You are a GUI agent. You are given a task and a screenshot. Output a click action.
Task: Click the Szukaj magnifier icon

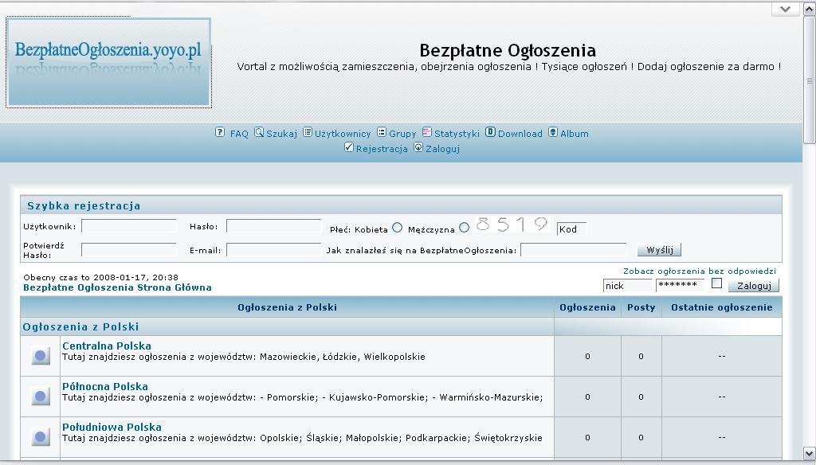pos(259,132)
